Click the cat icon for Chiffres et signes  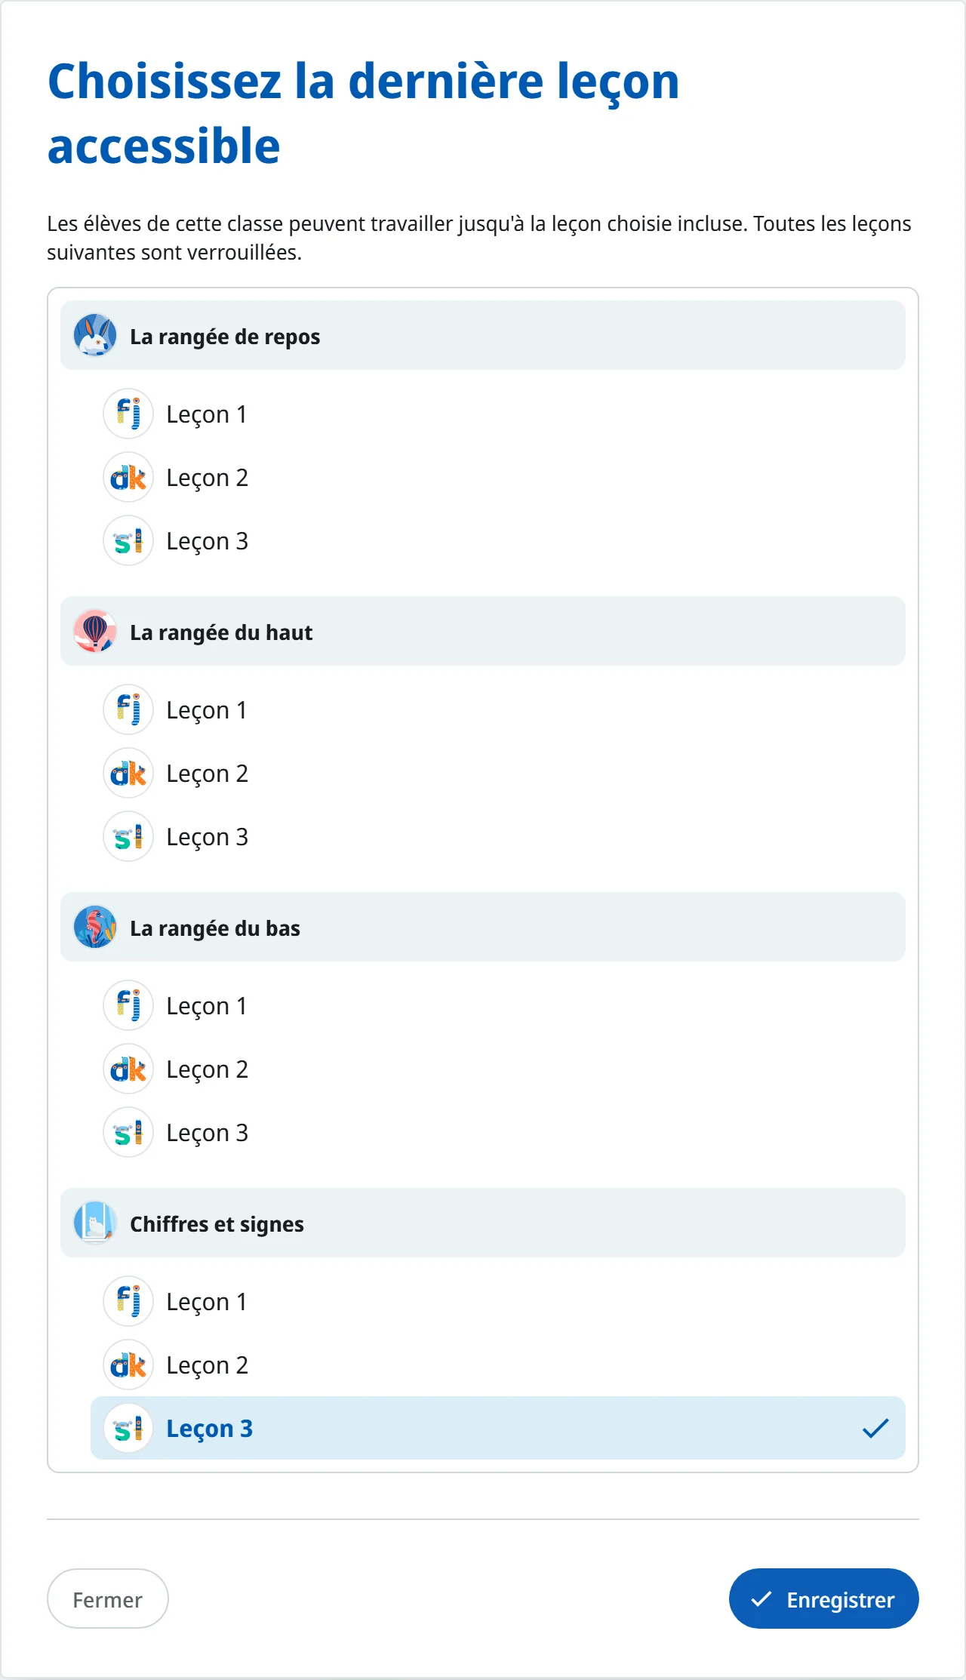click(x=95, y=1223)
